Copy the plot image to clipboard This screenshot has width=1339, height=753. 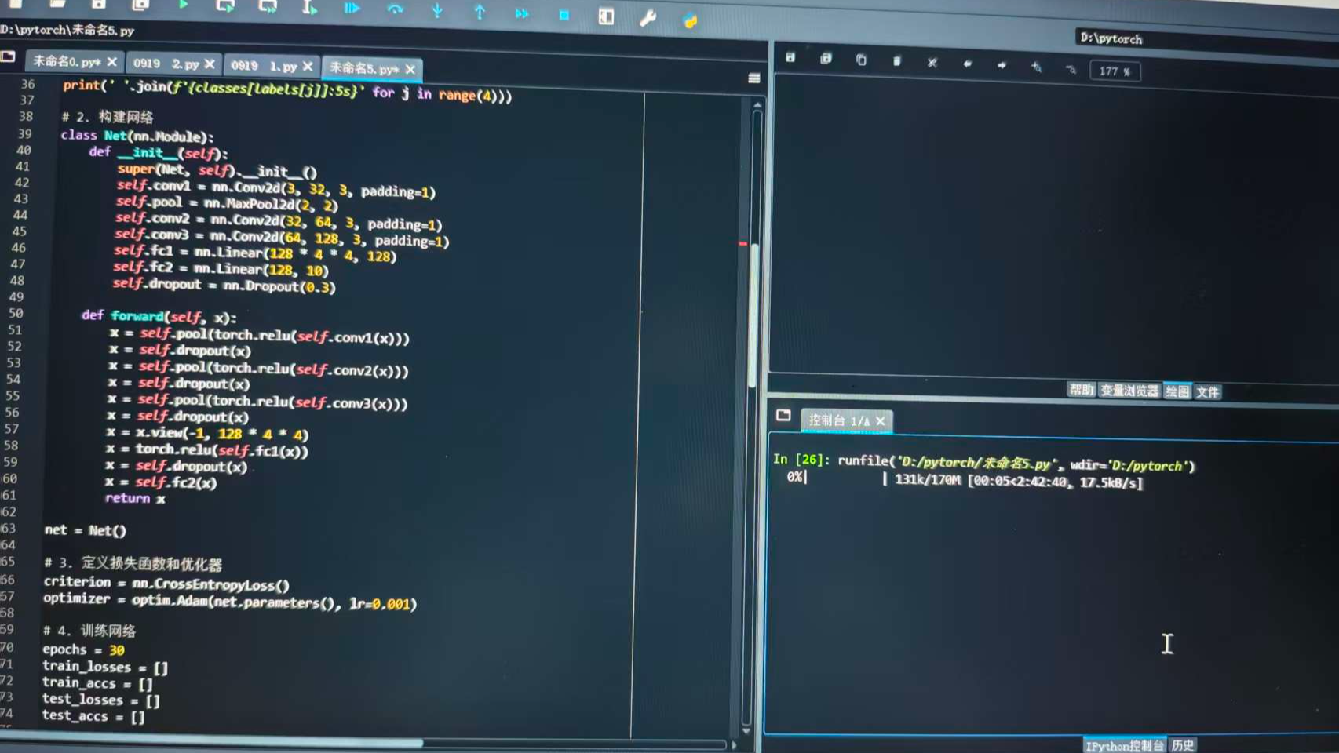point(861,60)
